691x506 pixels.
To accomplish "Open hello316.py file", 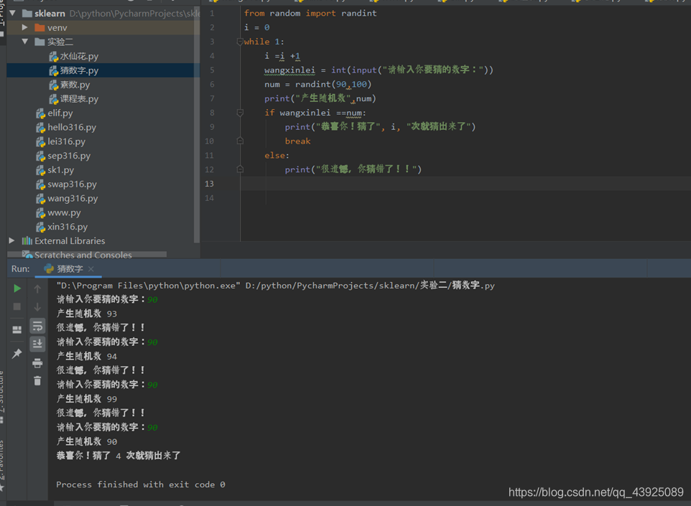I will tap(71, 127).
